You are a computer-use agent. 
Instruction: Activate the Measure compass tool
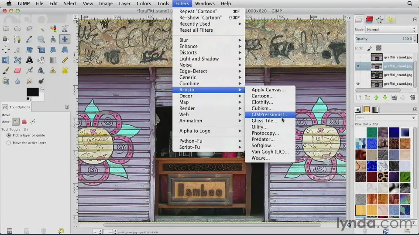(x=53, y=39)
